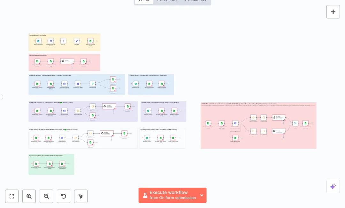Reset canvas zoom level

[64, 196]
